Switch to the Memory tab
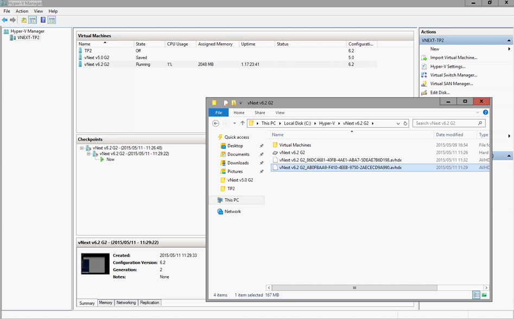Screen dimensions: 514x319 [x=105, y=303]
